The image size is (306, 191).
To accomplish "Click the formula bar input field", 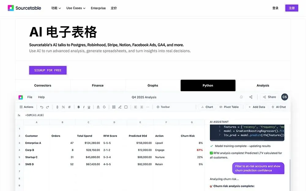I will point(117,115).
